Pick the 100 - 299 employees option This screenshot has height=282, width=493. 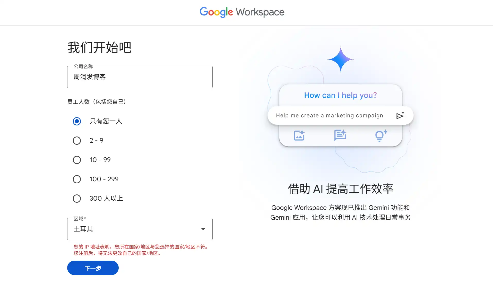(77, 179)
